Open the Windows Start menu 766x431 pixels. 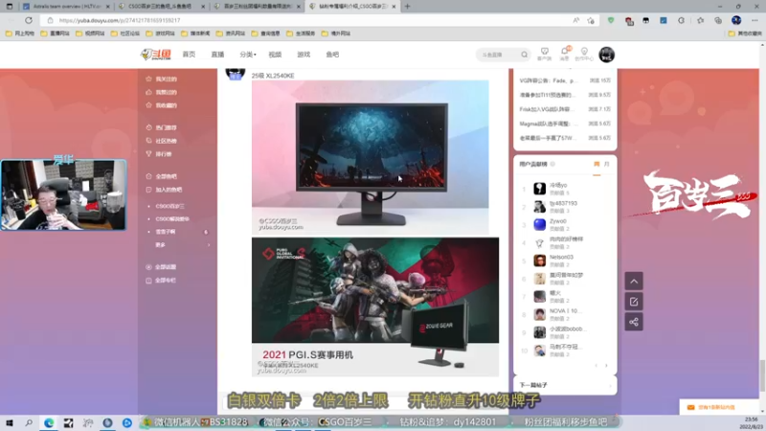tap(10, 422)
